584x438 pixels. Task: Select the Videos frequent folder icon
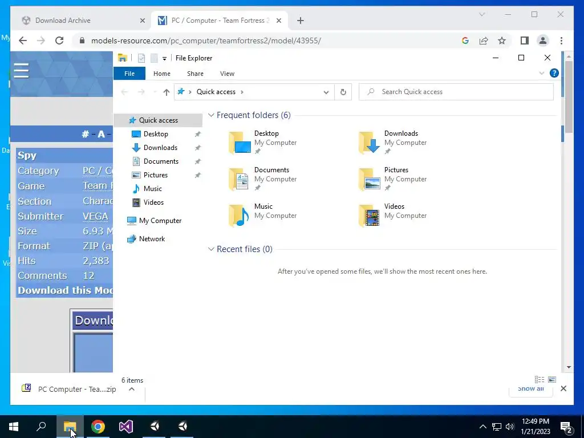coord(369,216)
